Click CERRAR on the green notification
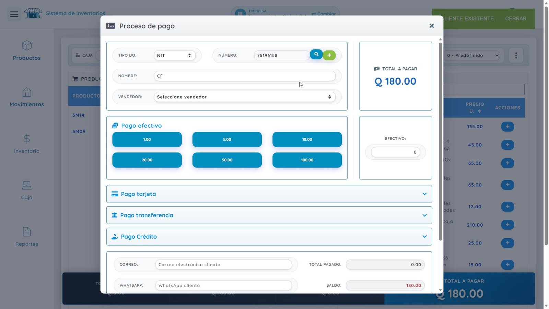Viewport: 549px width, 309px height. pyautogui.click(x=515, y=19)
